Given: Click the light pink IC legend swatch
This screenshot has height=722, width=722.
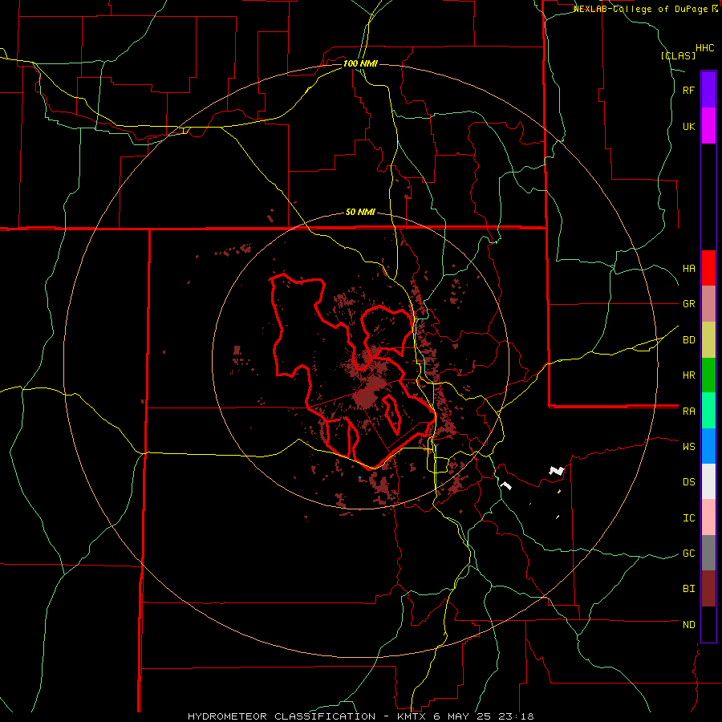Looking at the screenshot, I should 708,517.
